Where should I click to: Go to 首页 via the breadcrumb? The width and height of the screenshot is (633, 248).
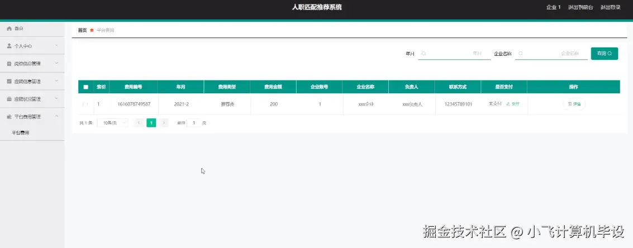point(82,30)
